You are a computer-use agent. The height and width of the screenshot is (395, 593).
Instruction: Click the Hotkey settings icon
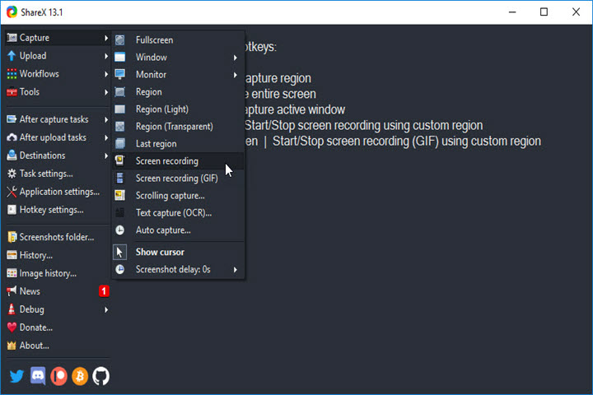(x=12, y=210)
